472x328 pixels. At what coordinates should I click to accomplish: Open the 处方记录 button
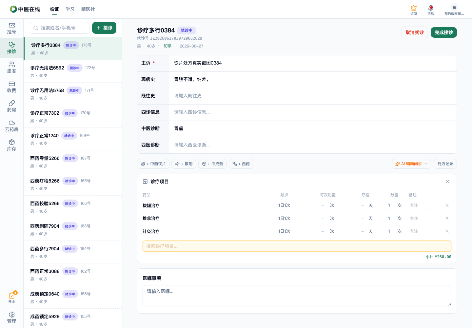(x=445, y=164)
